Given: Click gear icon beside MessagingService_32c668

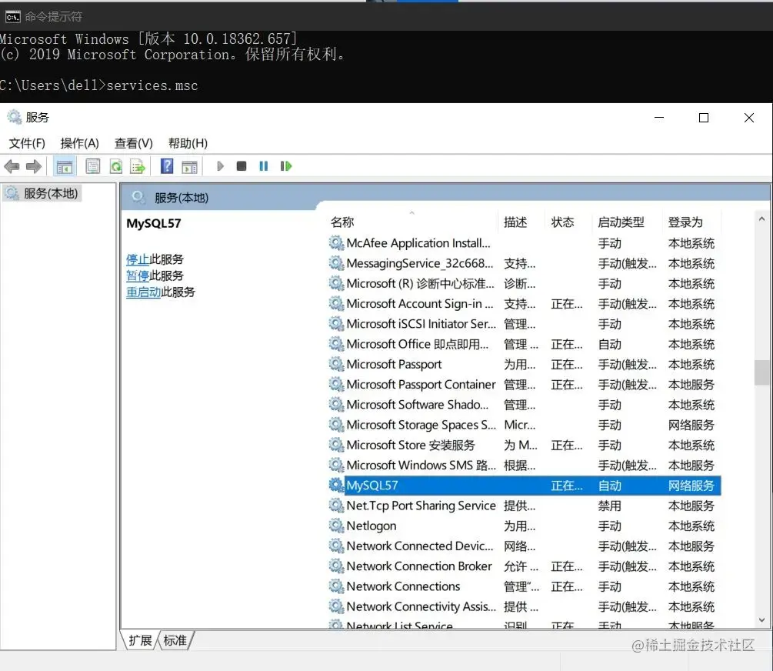Looking at the screenshot, I should (336, 263).
